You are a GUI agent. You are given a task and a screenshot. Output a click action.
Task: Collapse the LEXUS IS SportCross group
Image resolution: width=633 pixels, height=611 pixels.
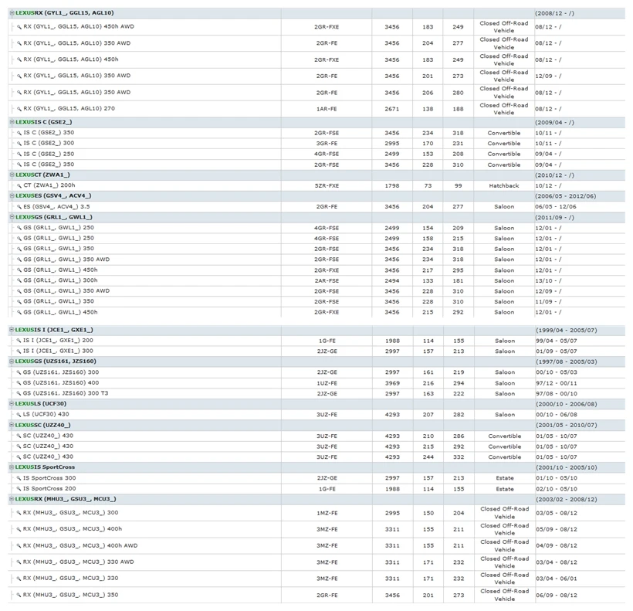12,467
